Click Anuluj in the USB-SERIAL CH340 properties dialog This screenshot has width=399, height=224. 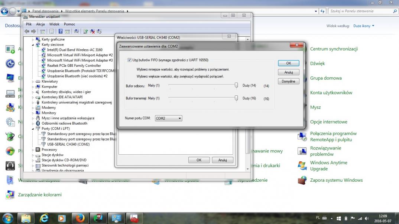pos(223,160)
